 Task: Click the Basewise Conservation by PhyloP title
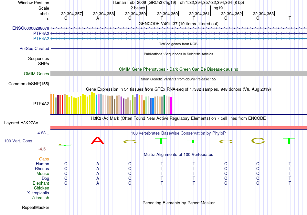[x=178, y=133]
